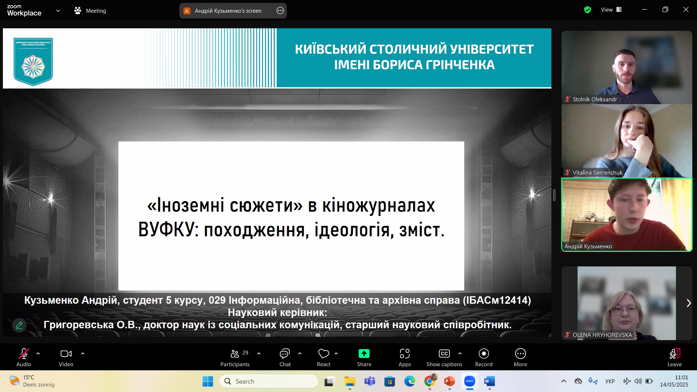
Task: Open the Participants list icon
Action: [235, 354]
